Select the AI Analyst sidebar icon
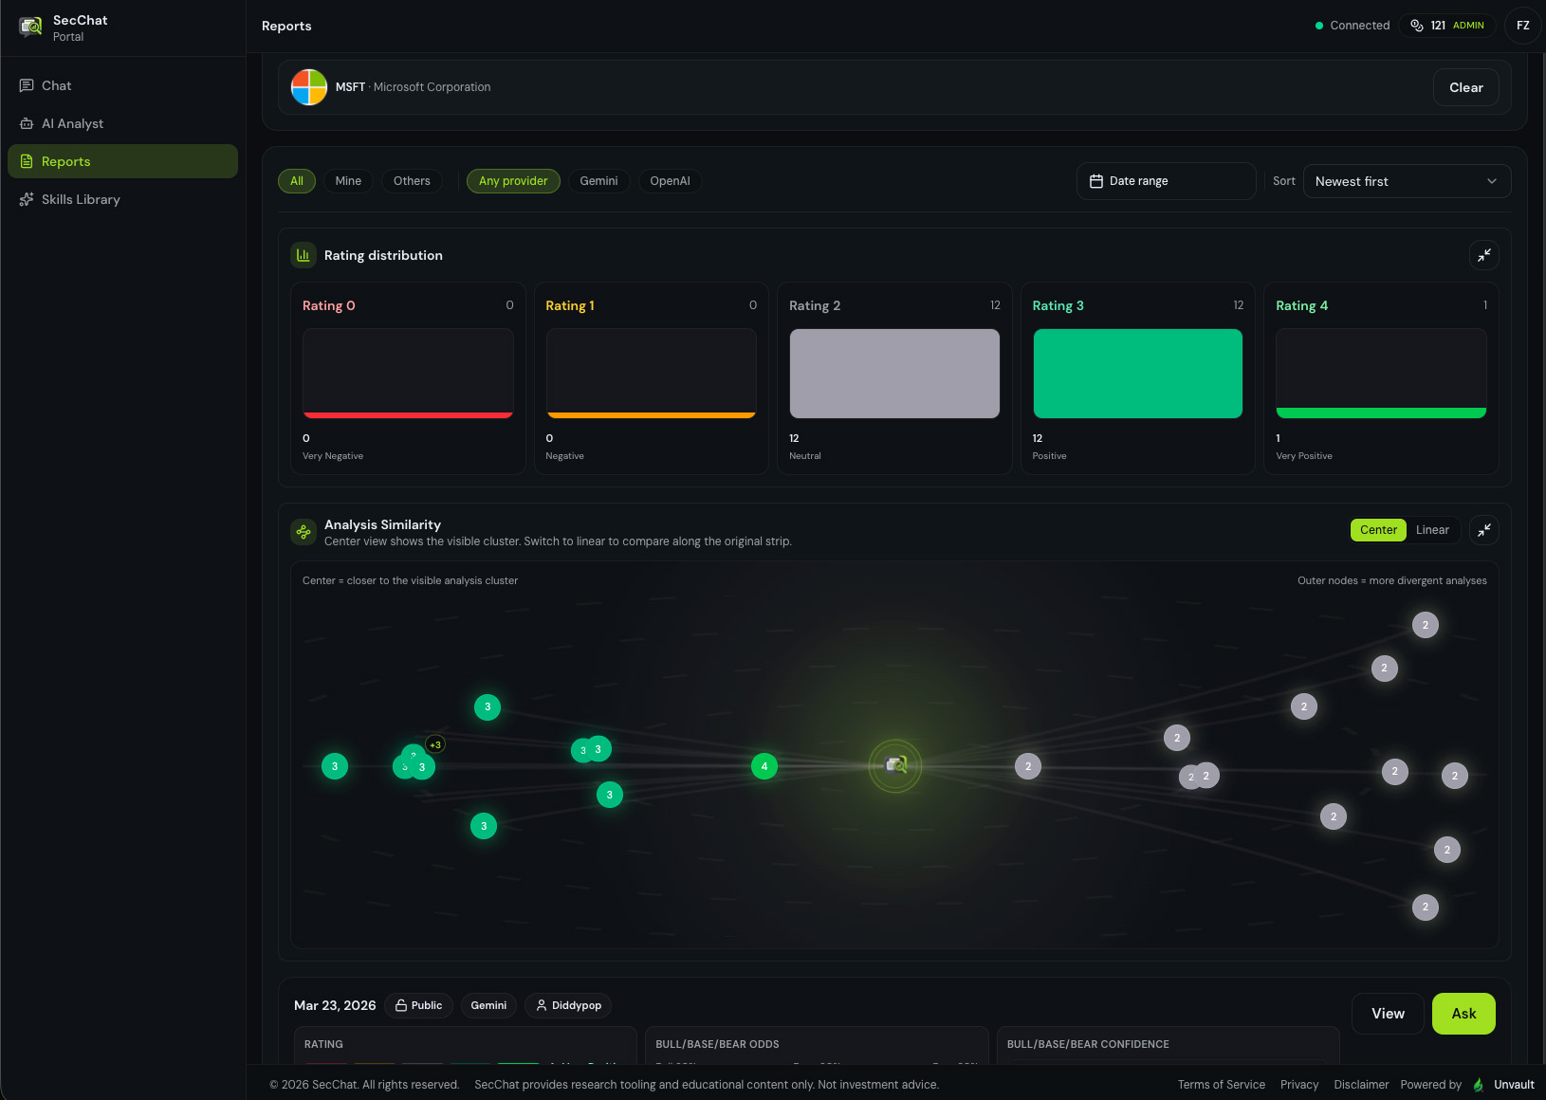 (x=28, y=123)
